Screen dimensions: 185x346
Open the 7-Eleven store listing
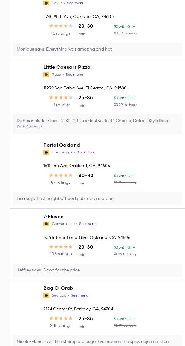pos(53,217)
